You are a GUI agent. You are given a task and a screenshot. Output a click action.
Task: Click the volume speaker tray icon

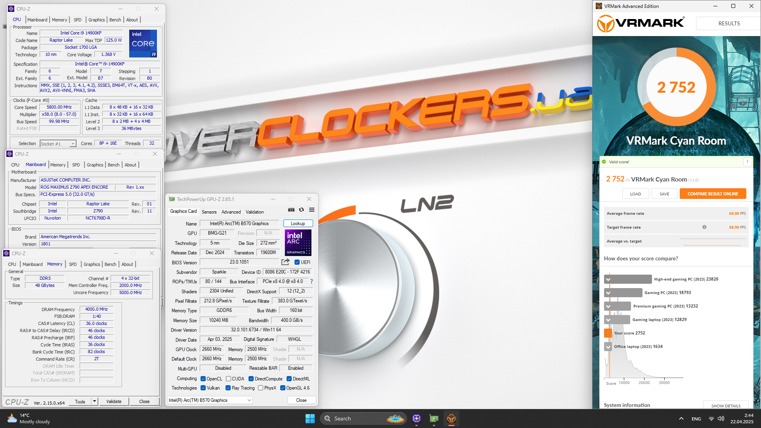pyautogui.click(x=721, y=418)
